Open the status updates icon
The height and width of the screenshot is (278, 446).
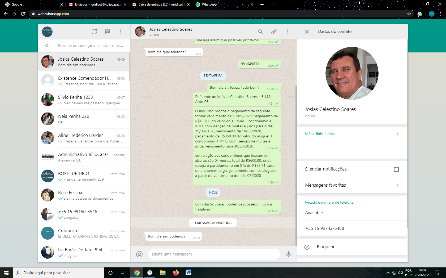coord(94,32)
